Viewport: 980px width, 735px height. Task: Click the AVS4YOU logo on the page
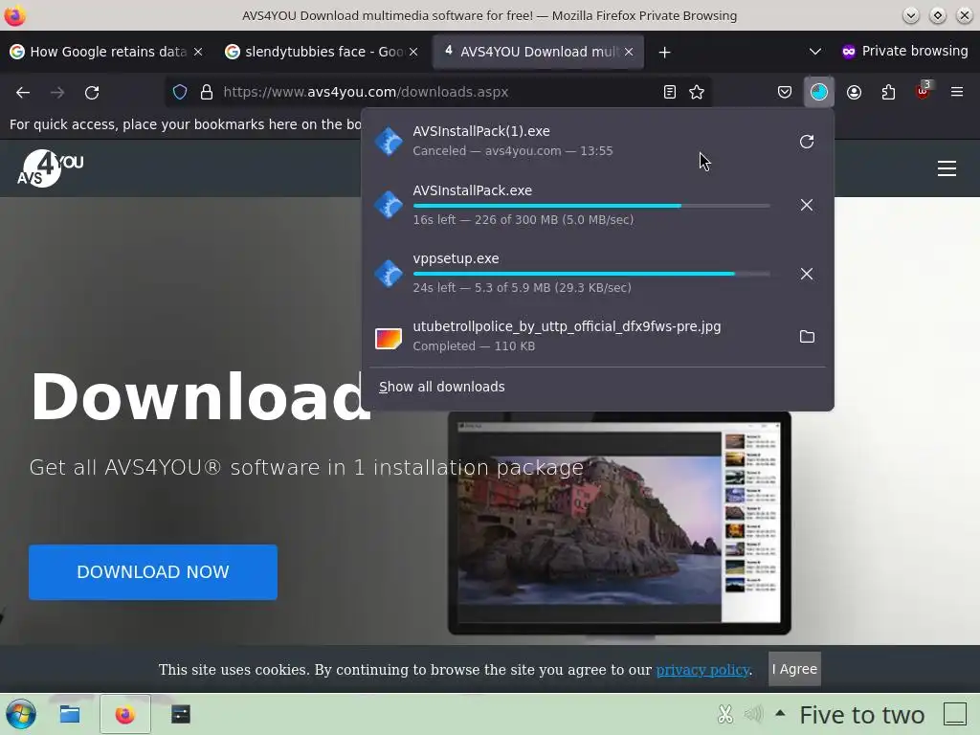[50, 168]
